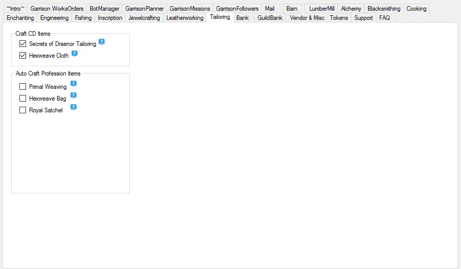Open help icon for Secrets of Draenor Tailoring

click(102, 42)
